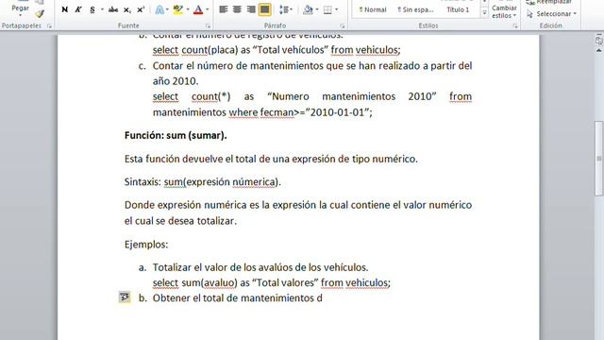Toggle superscript formatting
604x340 pixels.
[141, 9]
